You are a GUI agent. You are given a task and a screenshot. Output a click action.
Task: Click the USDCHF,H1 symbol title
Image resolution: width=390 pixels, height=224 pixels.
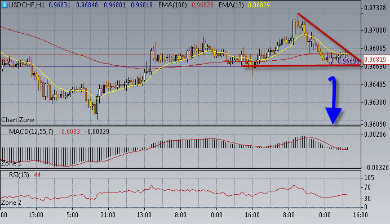tap(27, 5)
